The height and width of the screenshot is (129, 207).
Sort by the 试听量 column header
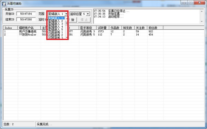[103, 28]
